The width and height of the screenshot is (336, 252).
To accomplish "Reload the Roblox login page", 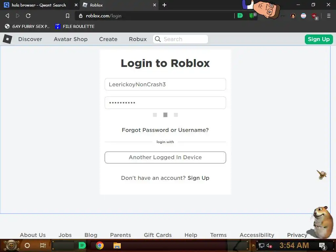I will [28, 16].
